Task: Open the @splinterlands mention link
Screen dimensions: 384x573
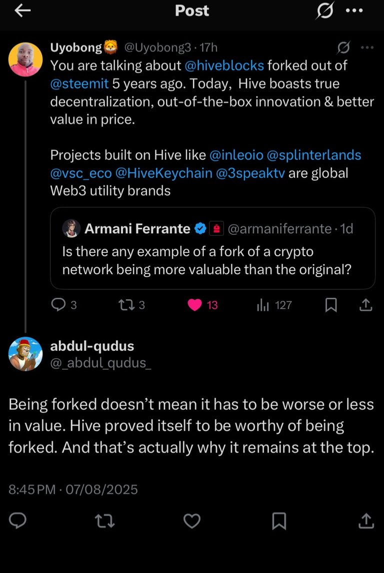Action: coord(314,155)
